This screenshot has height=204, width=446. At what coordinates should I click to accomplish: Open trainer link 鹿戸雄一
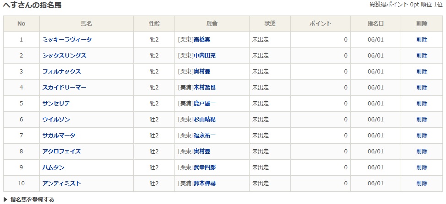click(x=205, y=104)
